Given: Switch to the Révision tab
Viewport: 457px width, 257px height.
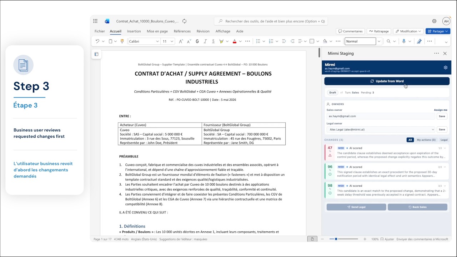Looking at the screenshot, I should (x=203, y=31).
